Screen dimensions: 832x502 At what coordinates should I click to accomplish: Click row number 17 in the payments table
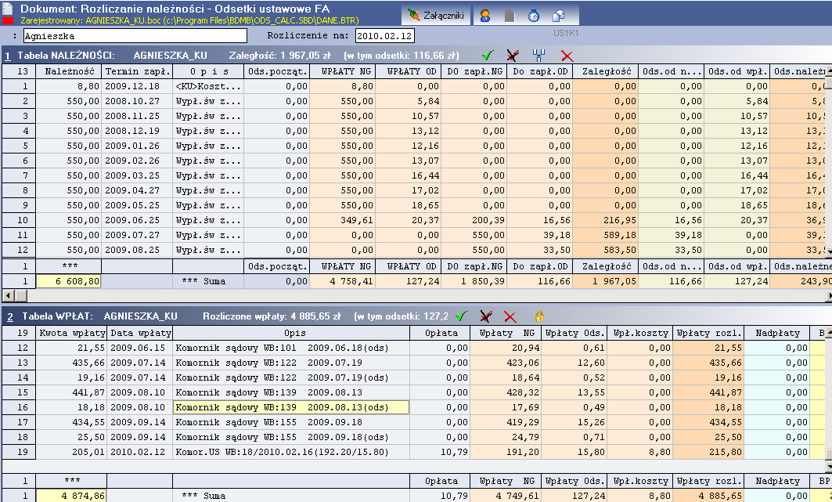tap(19, 422)
